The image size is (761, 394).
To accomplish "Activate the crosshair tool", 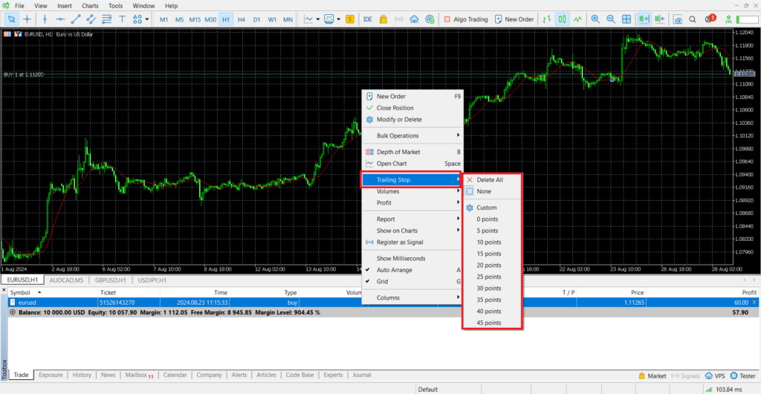I will [27, 19].
